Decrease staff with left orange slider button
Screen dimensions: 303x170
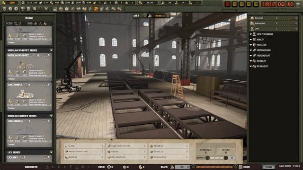193,167
